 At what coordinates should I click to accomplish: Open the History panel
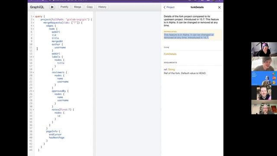click(x=102, y=7)
